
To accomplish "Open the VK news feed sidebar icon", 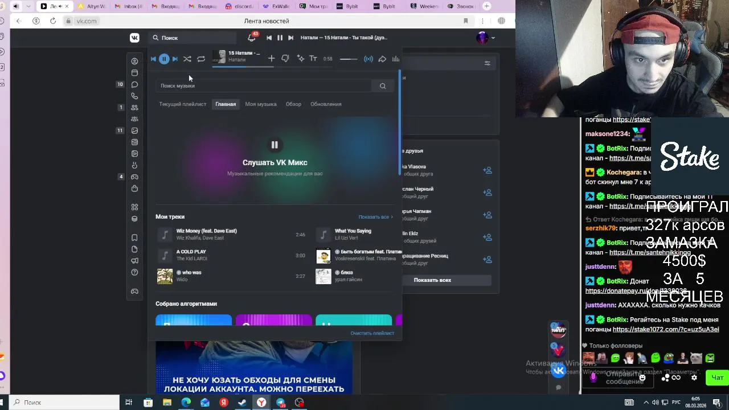I will (134, 73).
